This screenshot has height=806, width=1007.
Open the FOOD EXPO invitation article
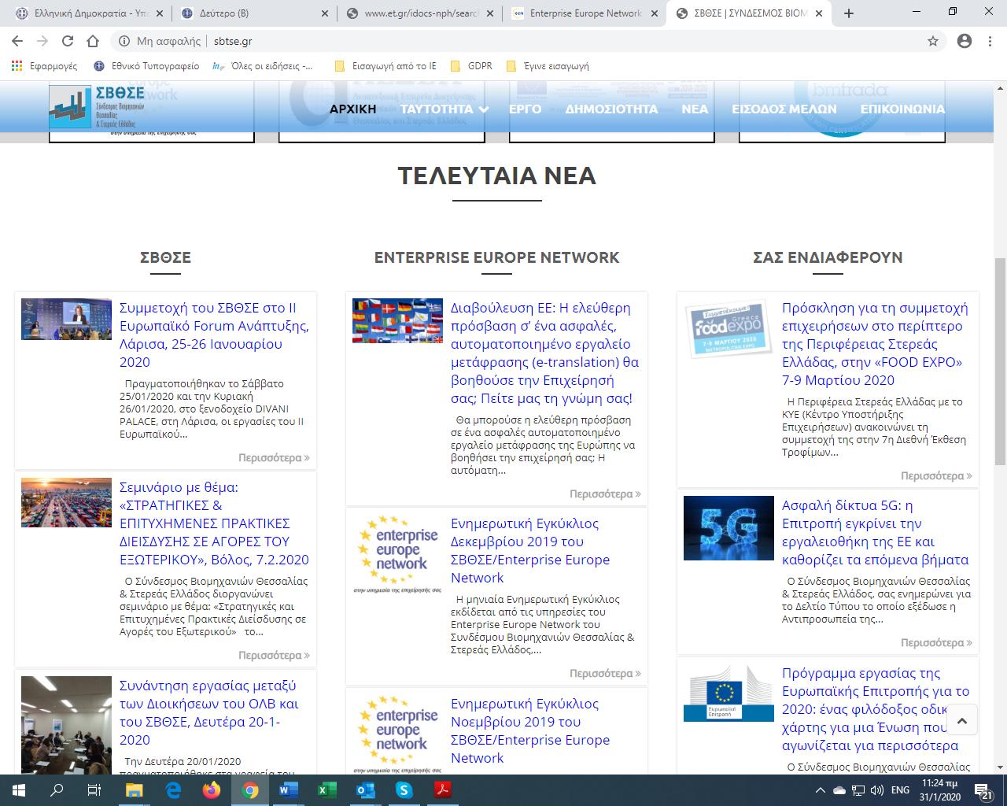(x=875, y=344)
